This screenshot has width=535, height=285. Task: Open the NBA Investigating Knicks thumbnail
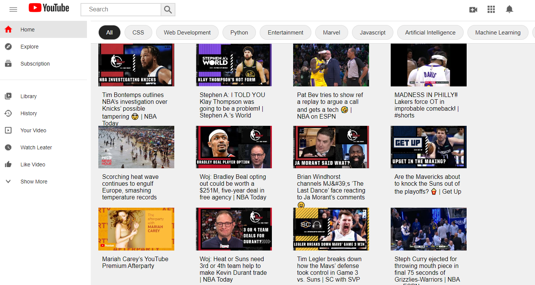pyautogui.click(x=136, y=65)
